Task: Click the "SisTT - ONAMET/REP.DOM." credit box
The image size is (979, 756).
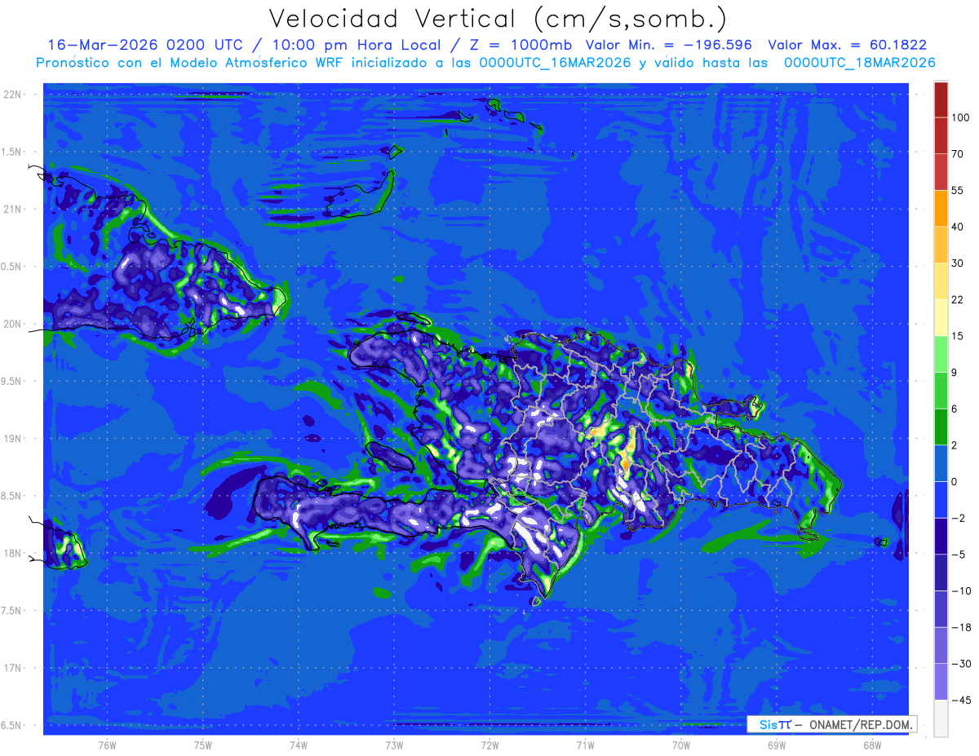Action: (831, 724)
